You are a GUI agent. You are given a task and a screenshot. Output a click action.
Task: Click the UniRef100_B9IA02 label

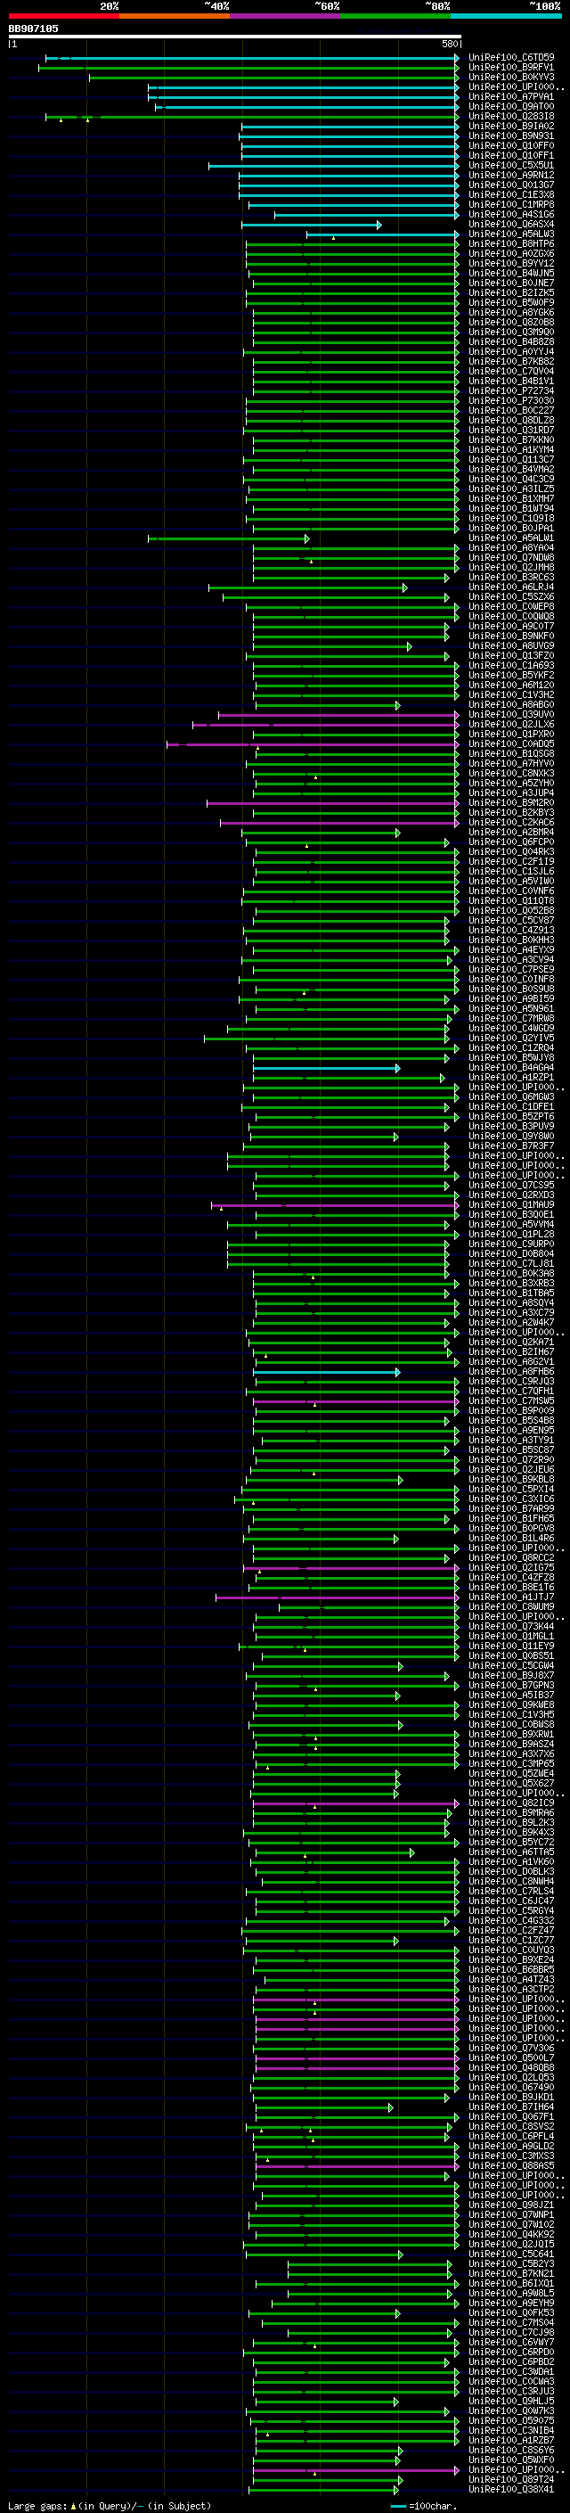point(511,127)
